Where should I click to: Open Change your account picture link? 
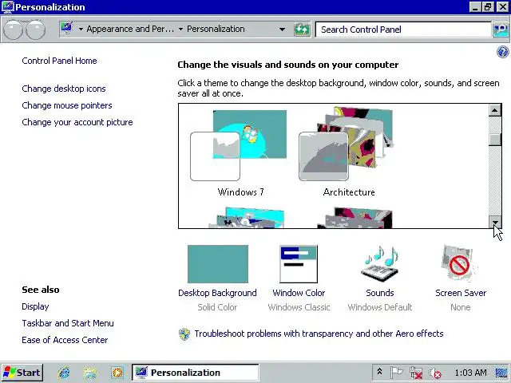pos(77,122)
